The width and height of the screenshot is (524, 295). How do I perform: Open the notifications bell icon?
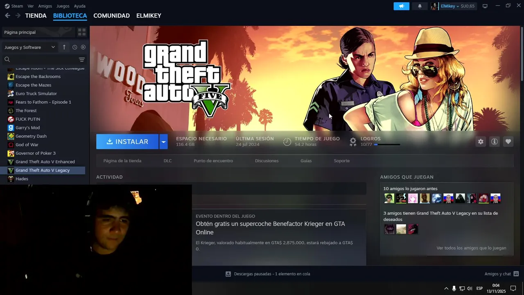pyautogui.click(x=420, y=6)
